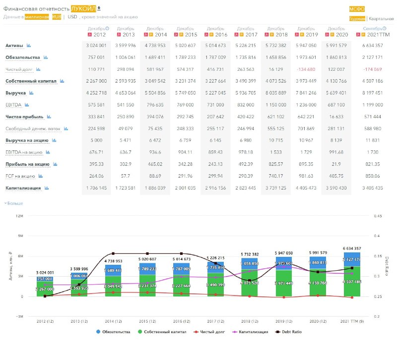This screenshot has height=340, width=397.
Task: Open the chart icon beside Капитализация
Action: (x=47, y=188)
